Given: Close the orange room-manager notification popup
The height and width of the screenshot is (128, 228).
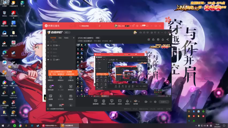Looking at the screenshot, I should pyautogui.click(x=76, y=72).
